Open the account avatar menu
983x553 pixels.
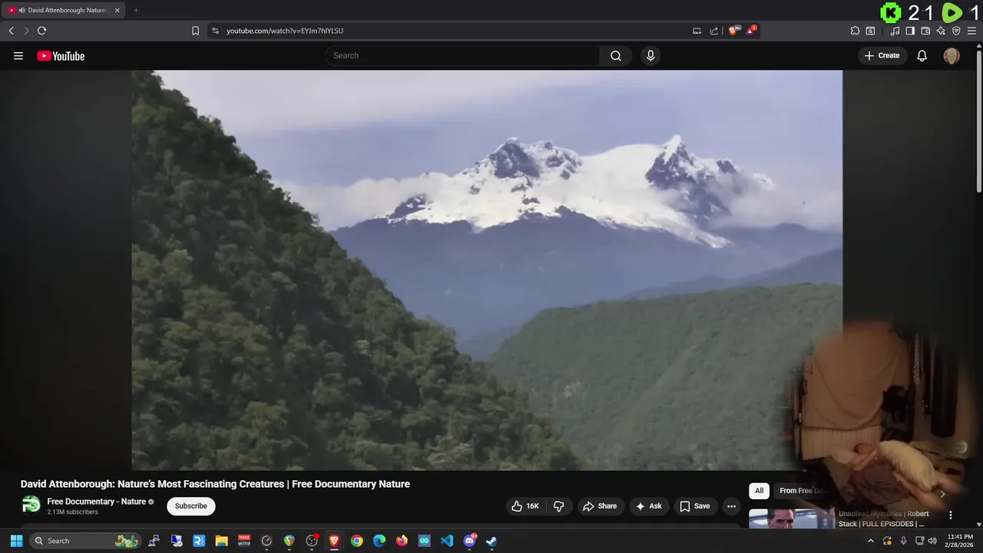pyautogui.click(x=952, y=56)
